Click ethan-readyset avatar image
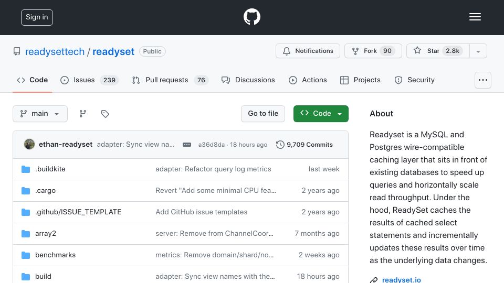This screenshot has width=504, height=283. tap(29, 145)
